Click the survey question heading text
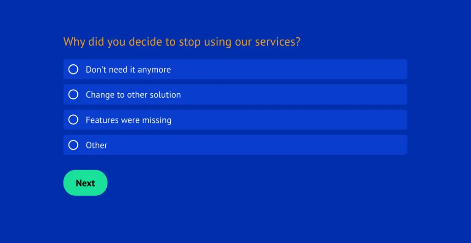 point(182,42)
